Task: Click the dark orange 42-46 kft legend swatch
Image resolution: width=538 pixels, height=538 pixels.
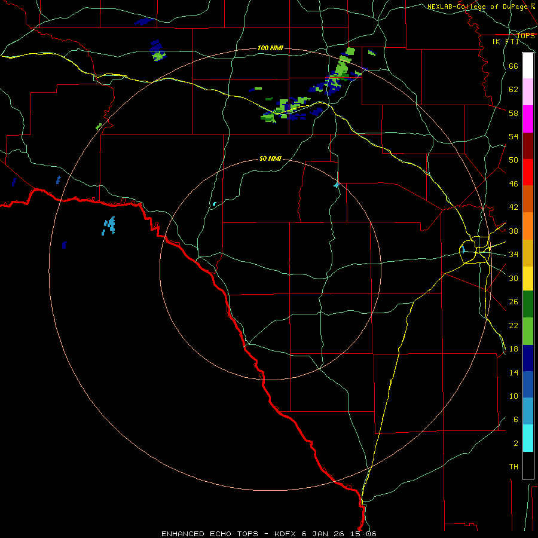Action: (528, 198)
